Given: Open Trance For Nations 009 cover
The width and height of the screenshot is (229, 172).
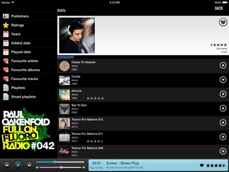Looking at the screenshot, I should 64,152.
